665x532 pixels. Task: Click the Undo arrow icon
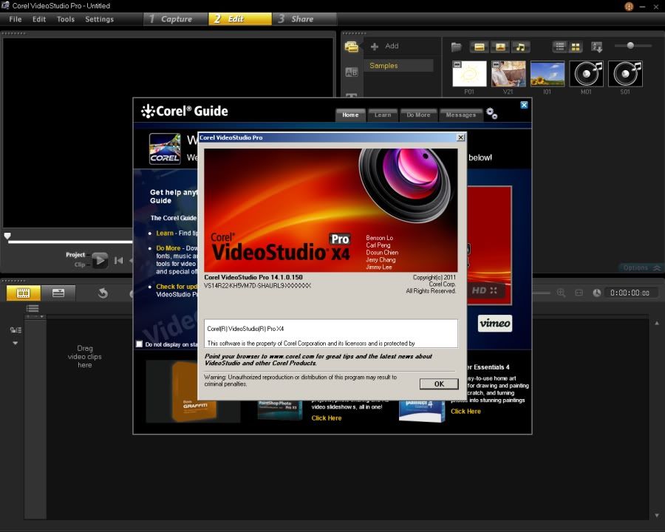point(103,293)
